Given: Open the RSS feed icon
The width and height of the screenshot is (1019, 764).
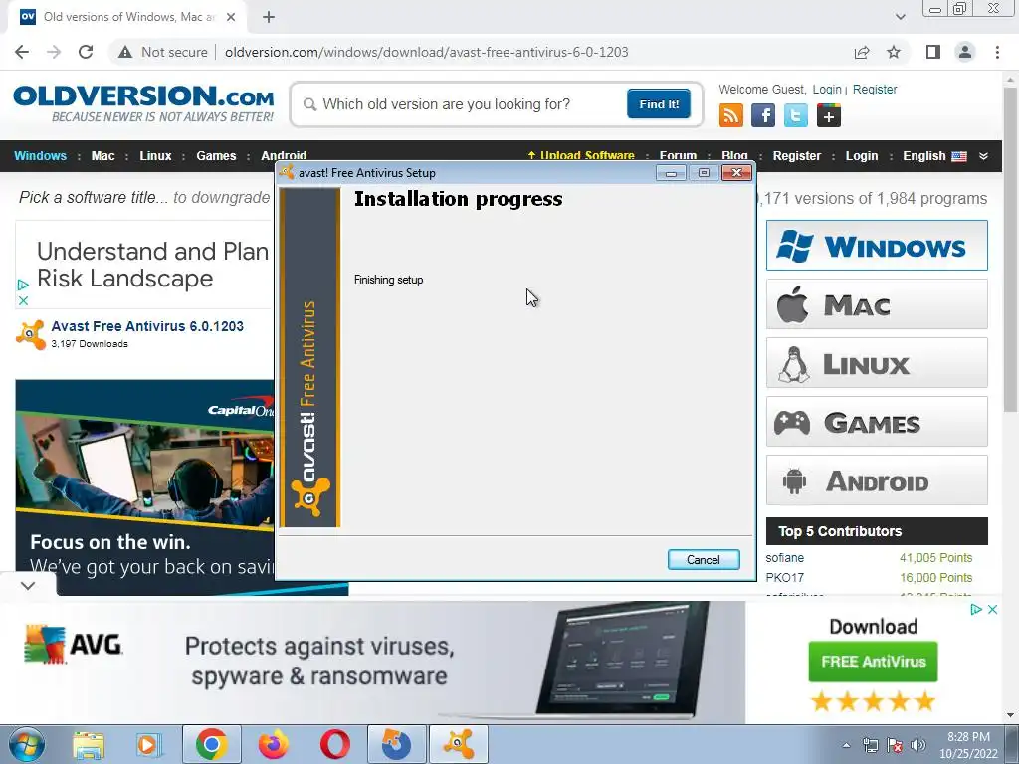Looking at the screenshot, I should pos(731,115).
